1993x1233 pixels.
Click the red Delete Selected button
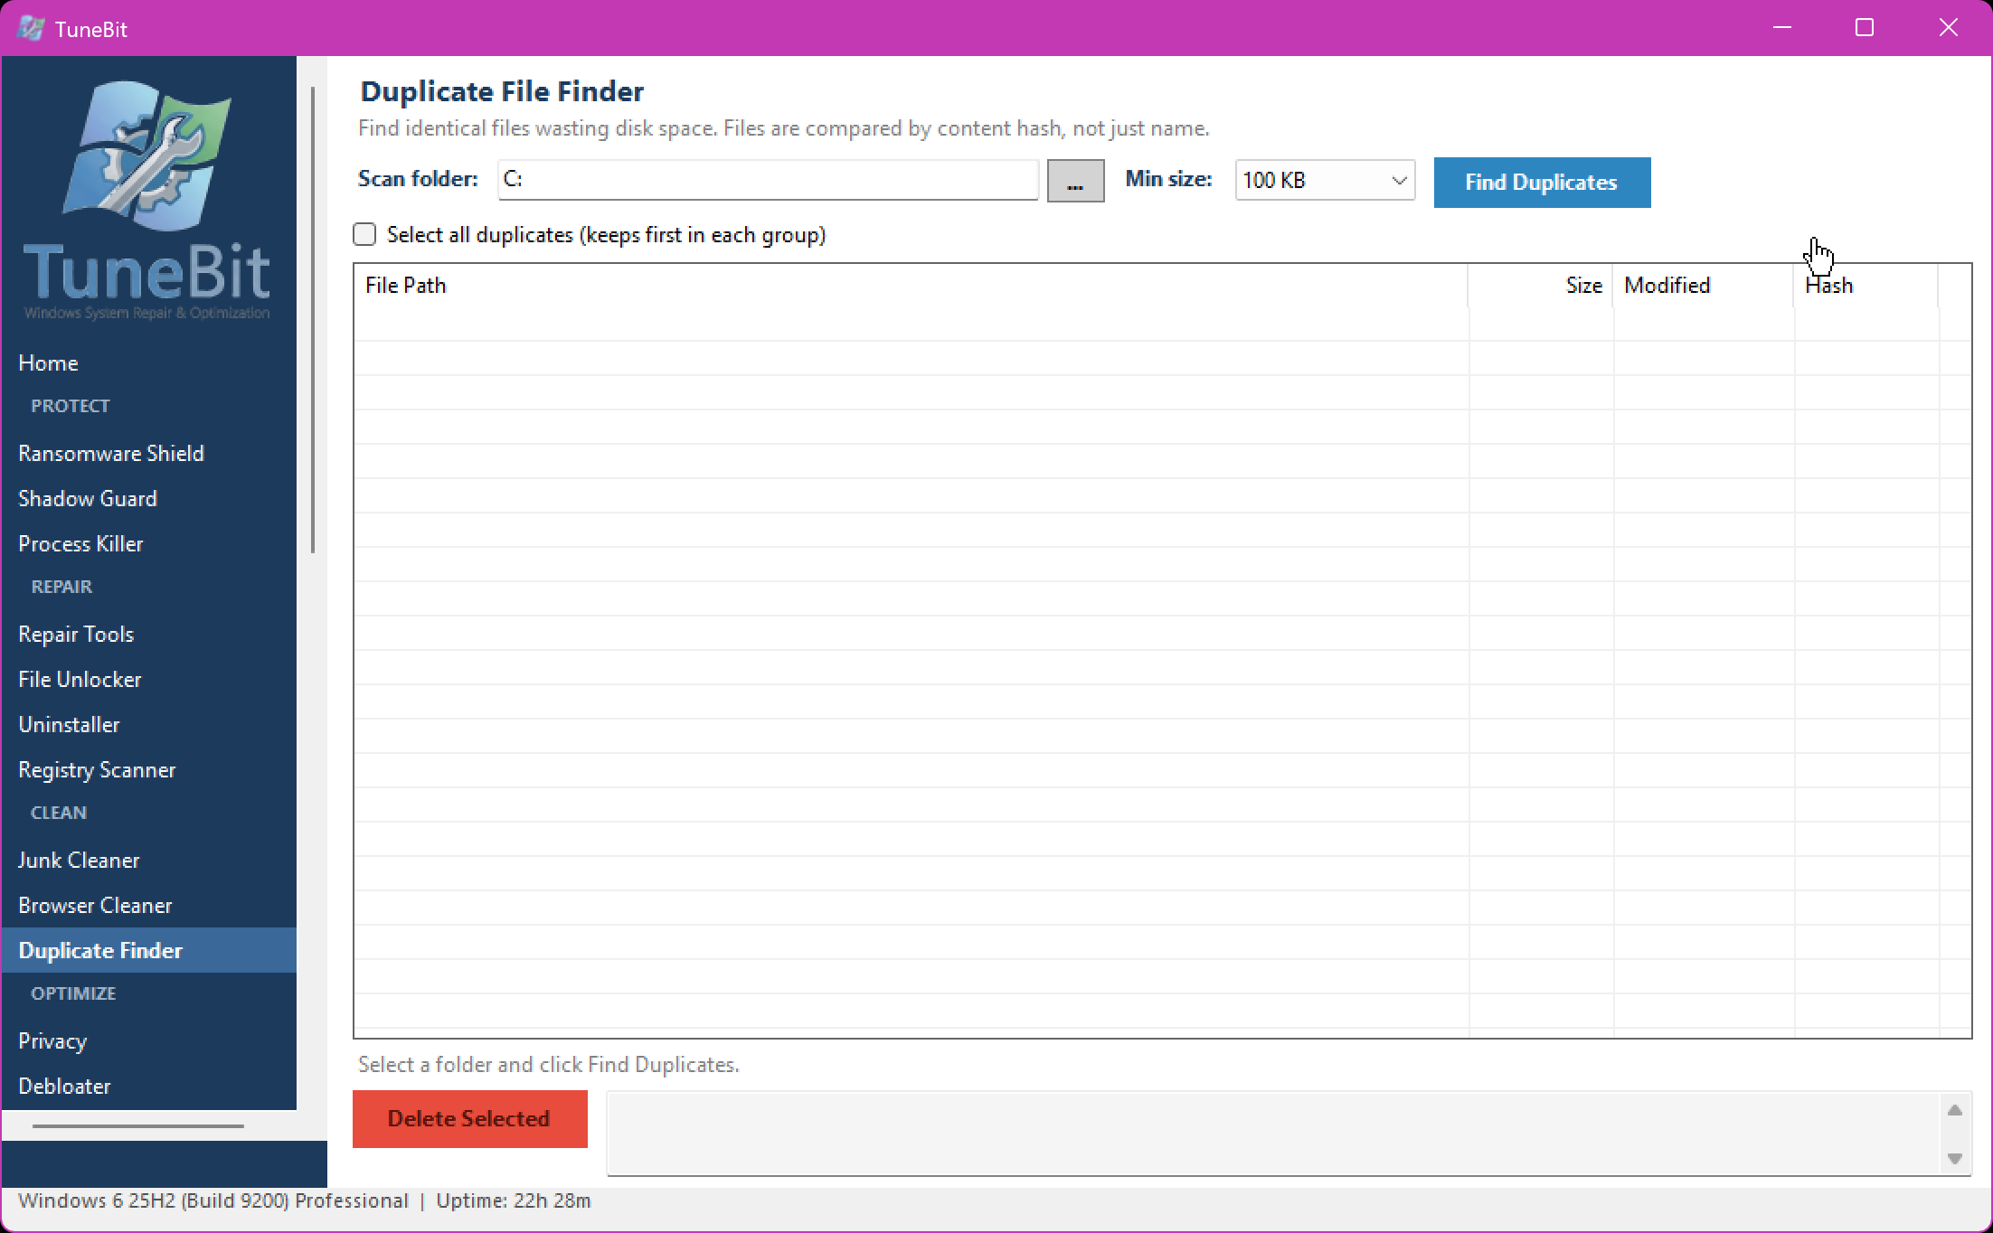tap(469, 1119)
